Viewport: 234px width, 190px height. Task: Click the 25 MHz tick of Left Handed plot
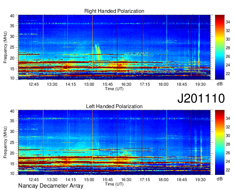pos(12,142)
